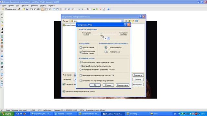
Task: Enable Прогрессивное encoding checkbox
Action: 81,47
